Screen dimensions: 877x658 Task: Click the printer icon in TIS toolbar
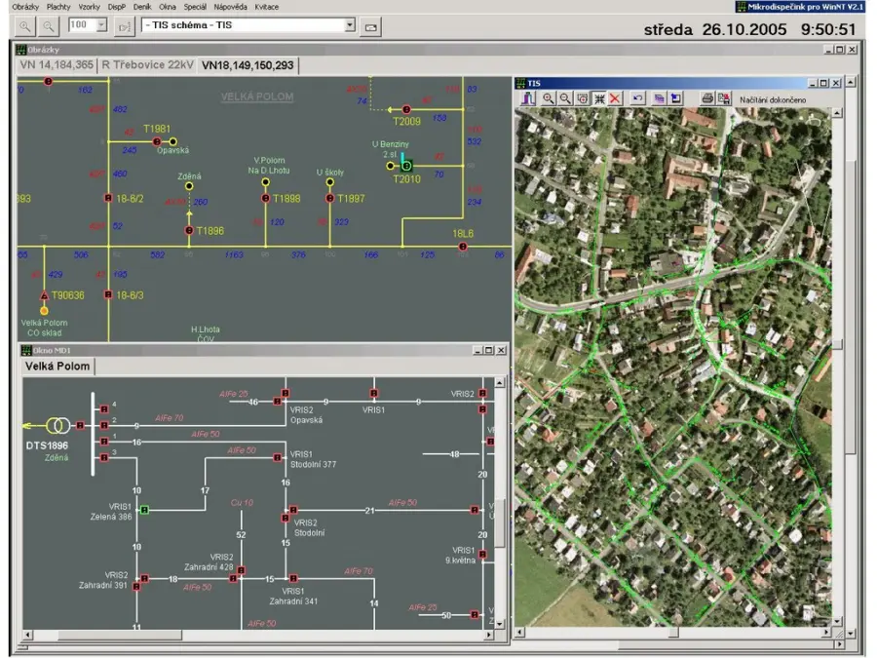click(707, 98)
